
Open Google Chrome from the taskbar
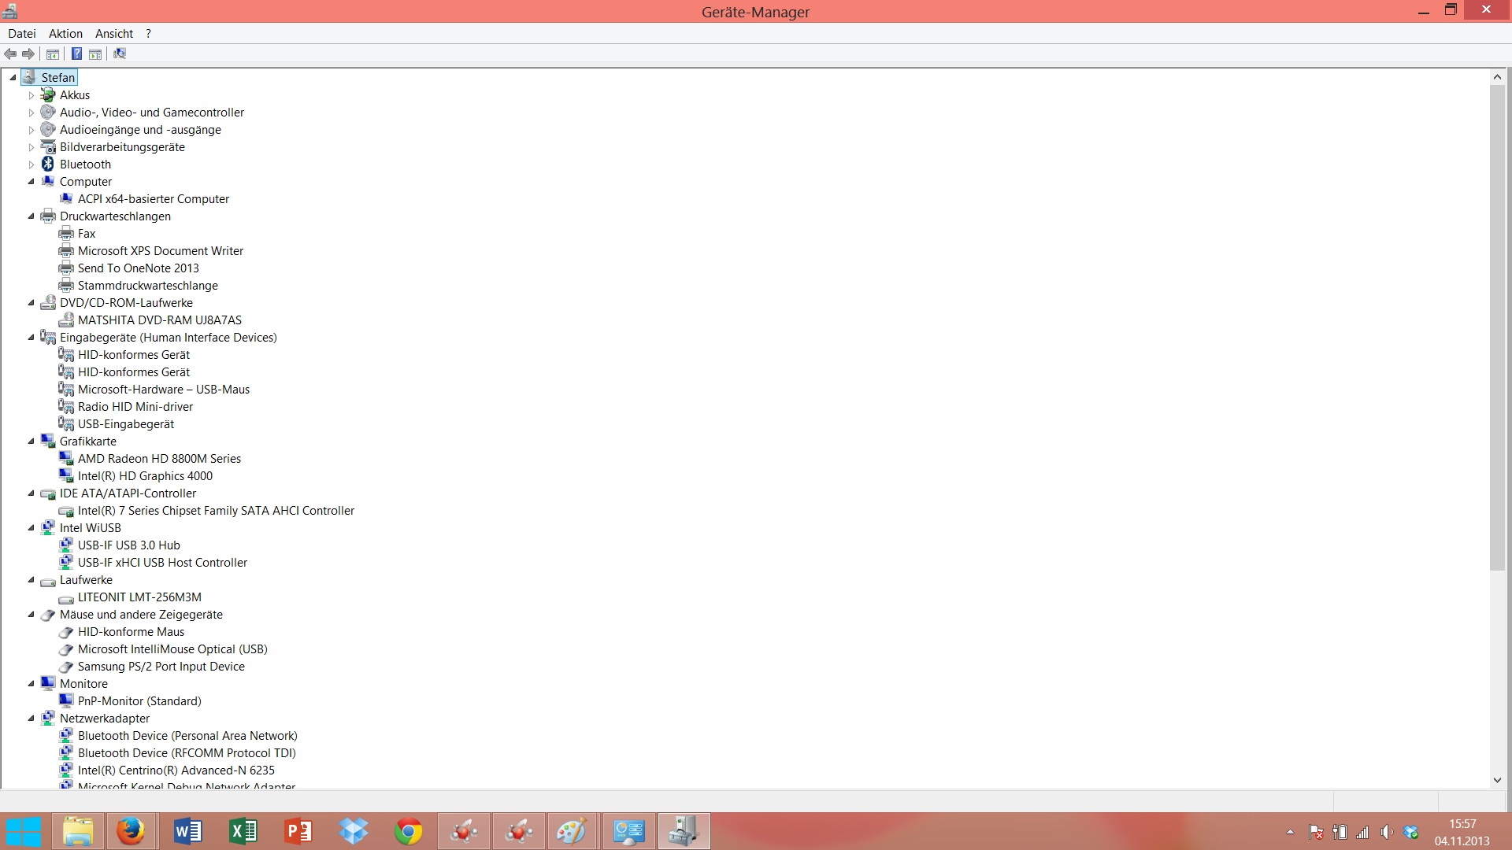[409, 831]
